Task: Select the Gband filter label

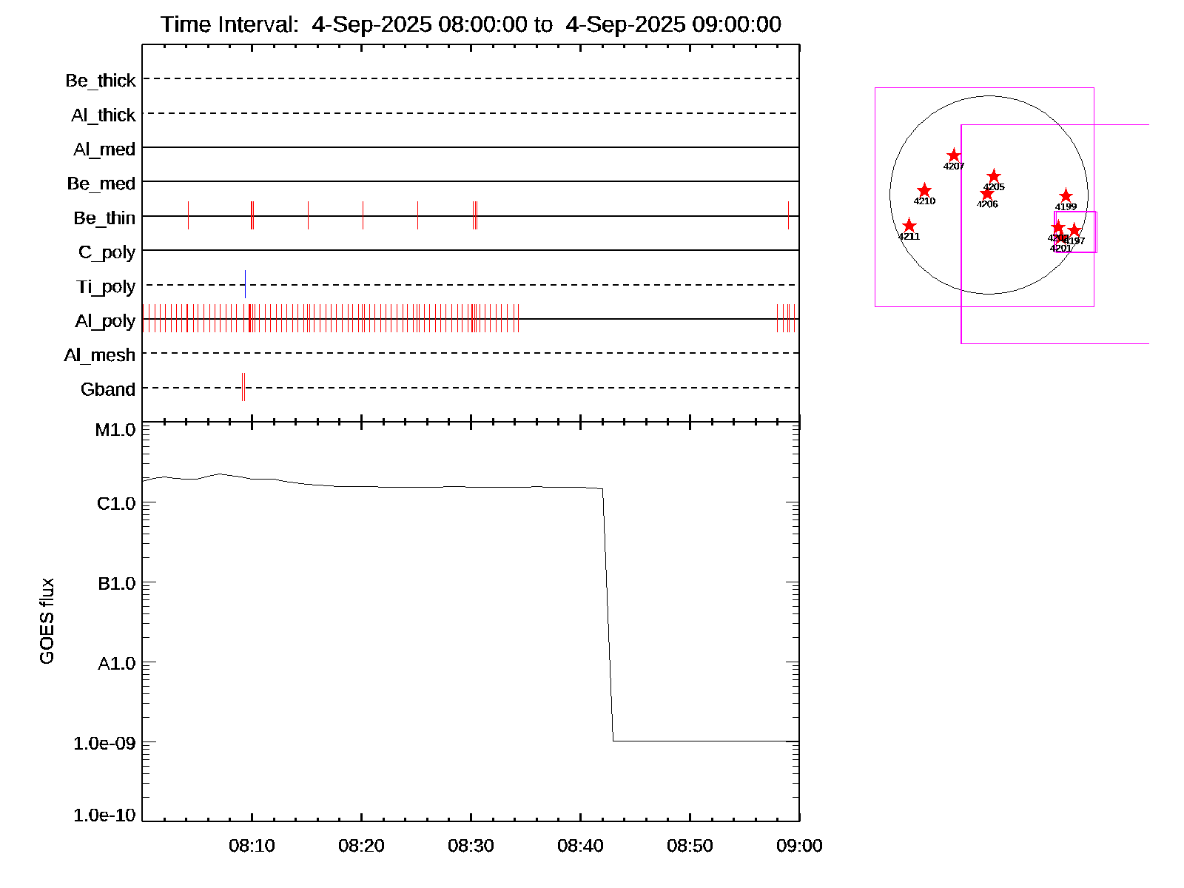Action: click(108, 390)
